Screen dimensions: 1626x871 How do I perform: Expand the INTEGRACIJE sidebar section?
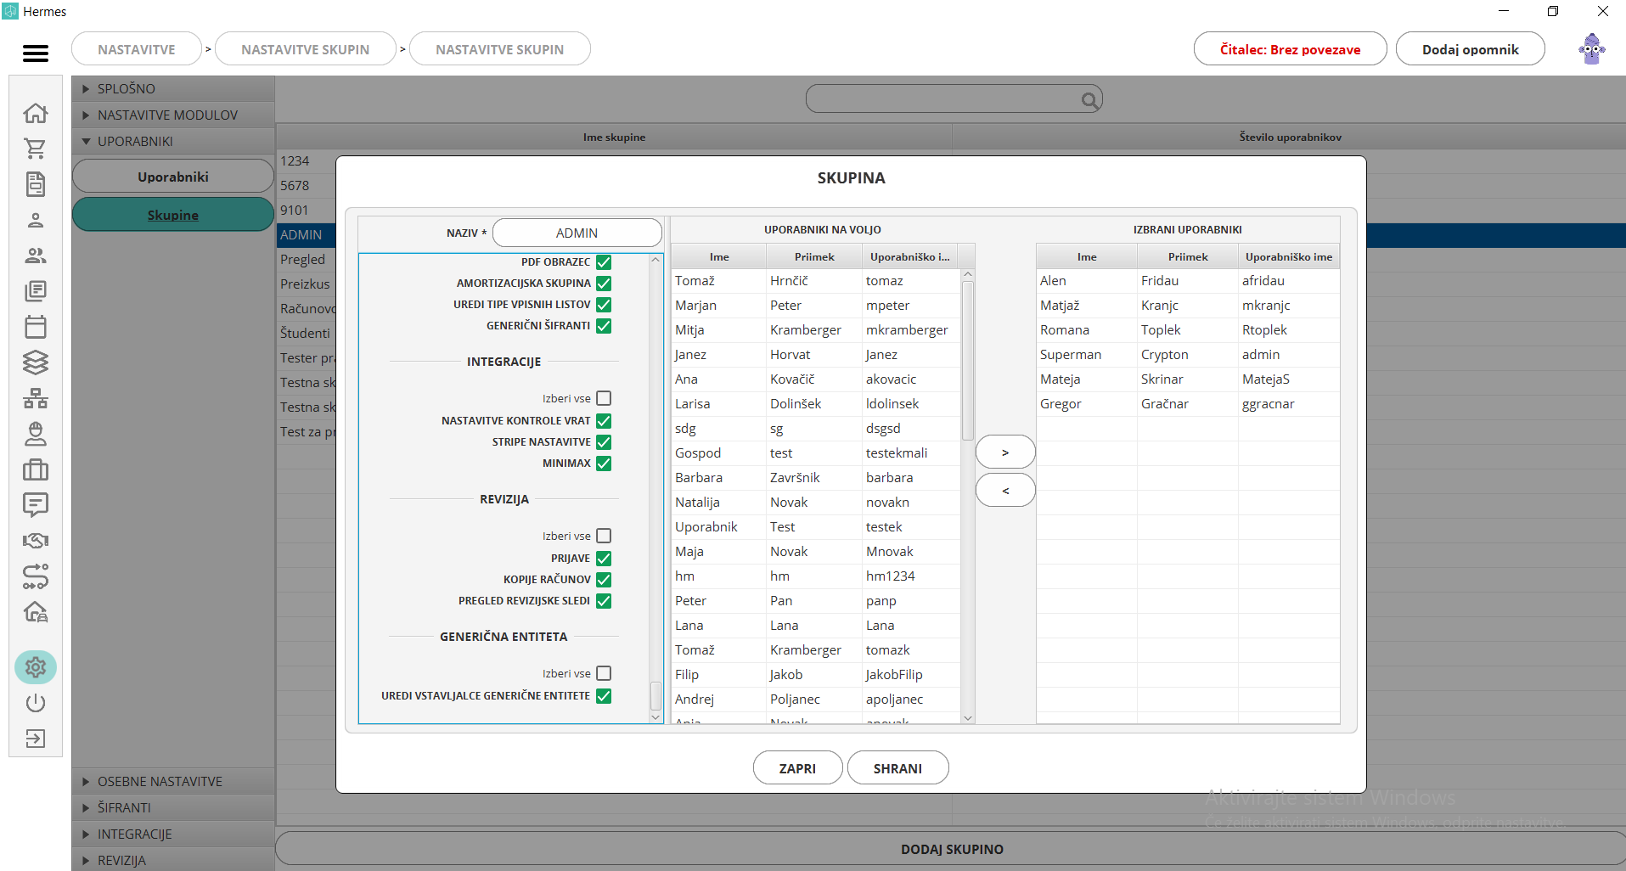(x=173, y=834)
